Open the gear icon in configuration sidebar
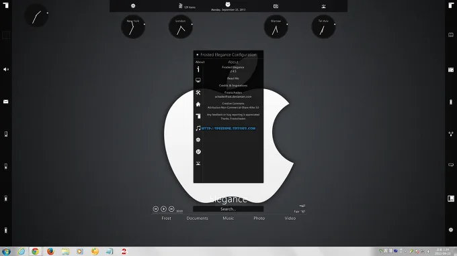This screenshot has height=256, width=457. coord(198,140)
